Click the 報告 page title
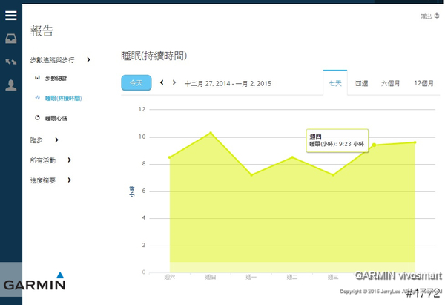This screenshot has height=305, width=445. [x=42, y=30]
